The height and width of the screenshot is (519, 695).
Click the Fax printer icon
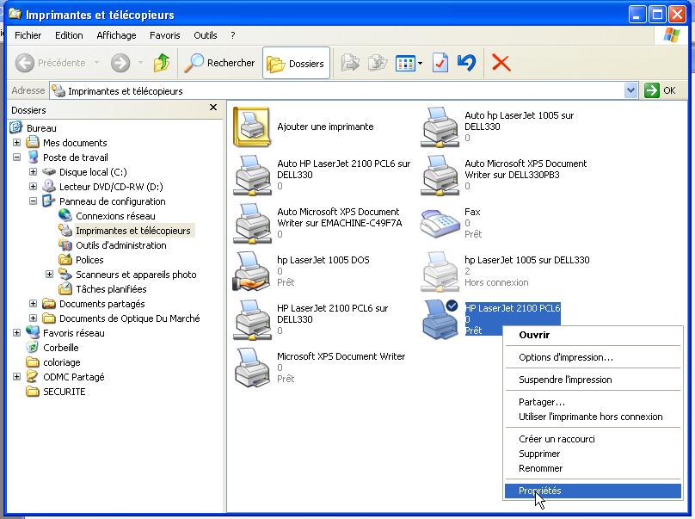pos(440,223)
